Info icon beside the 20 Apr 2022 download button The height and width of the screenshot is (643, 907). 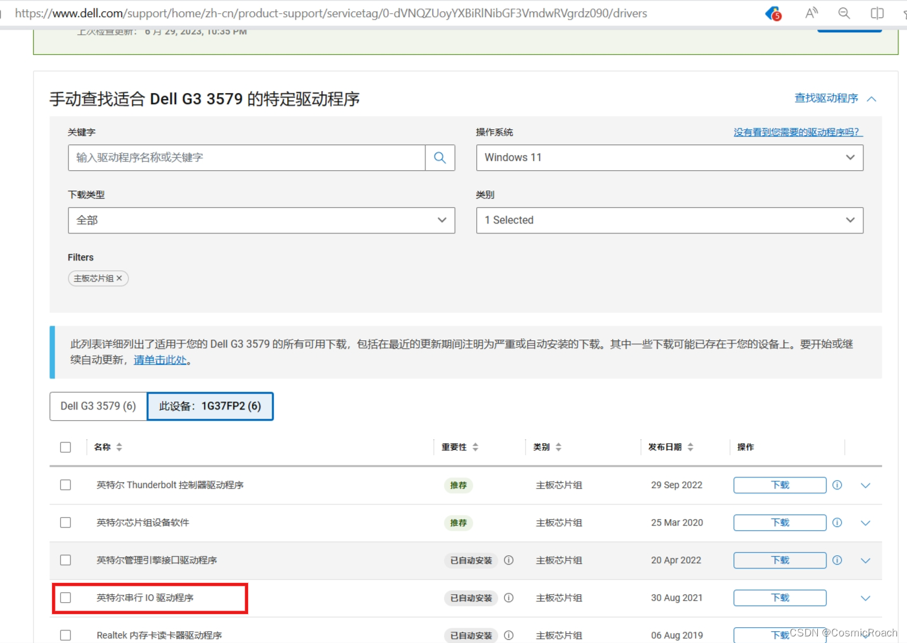coord(837,560)
